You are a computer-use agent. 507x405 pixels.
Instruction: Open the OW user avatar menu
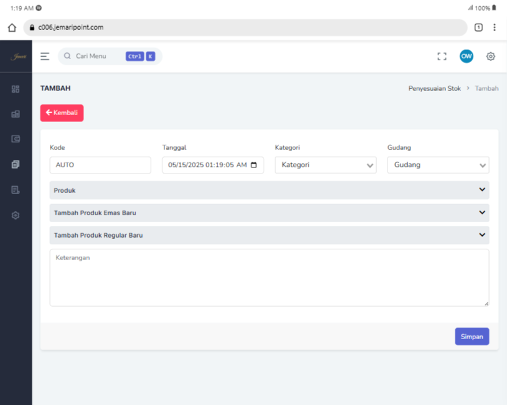tap(466, 57)
